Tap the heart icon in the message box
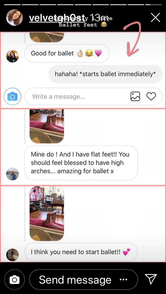Image resolution: width=166 pixels, height=294 pixels. pos(151,96)
